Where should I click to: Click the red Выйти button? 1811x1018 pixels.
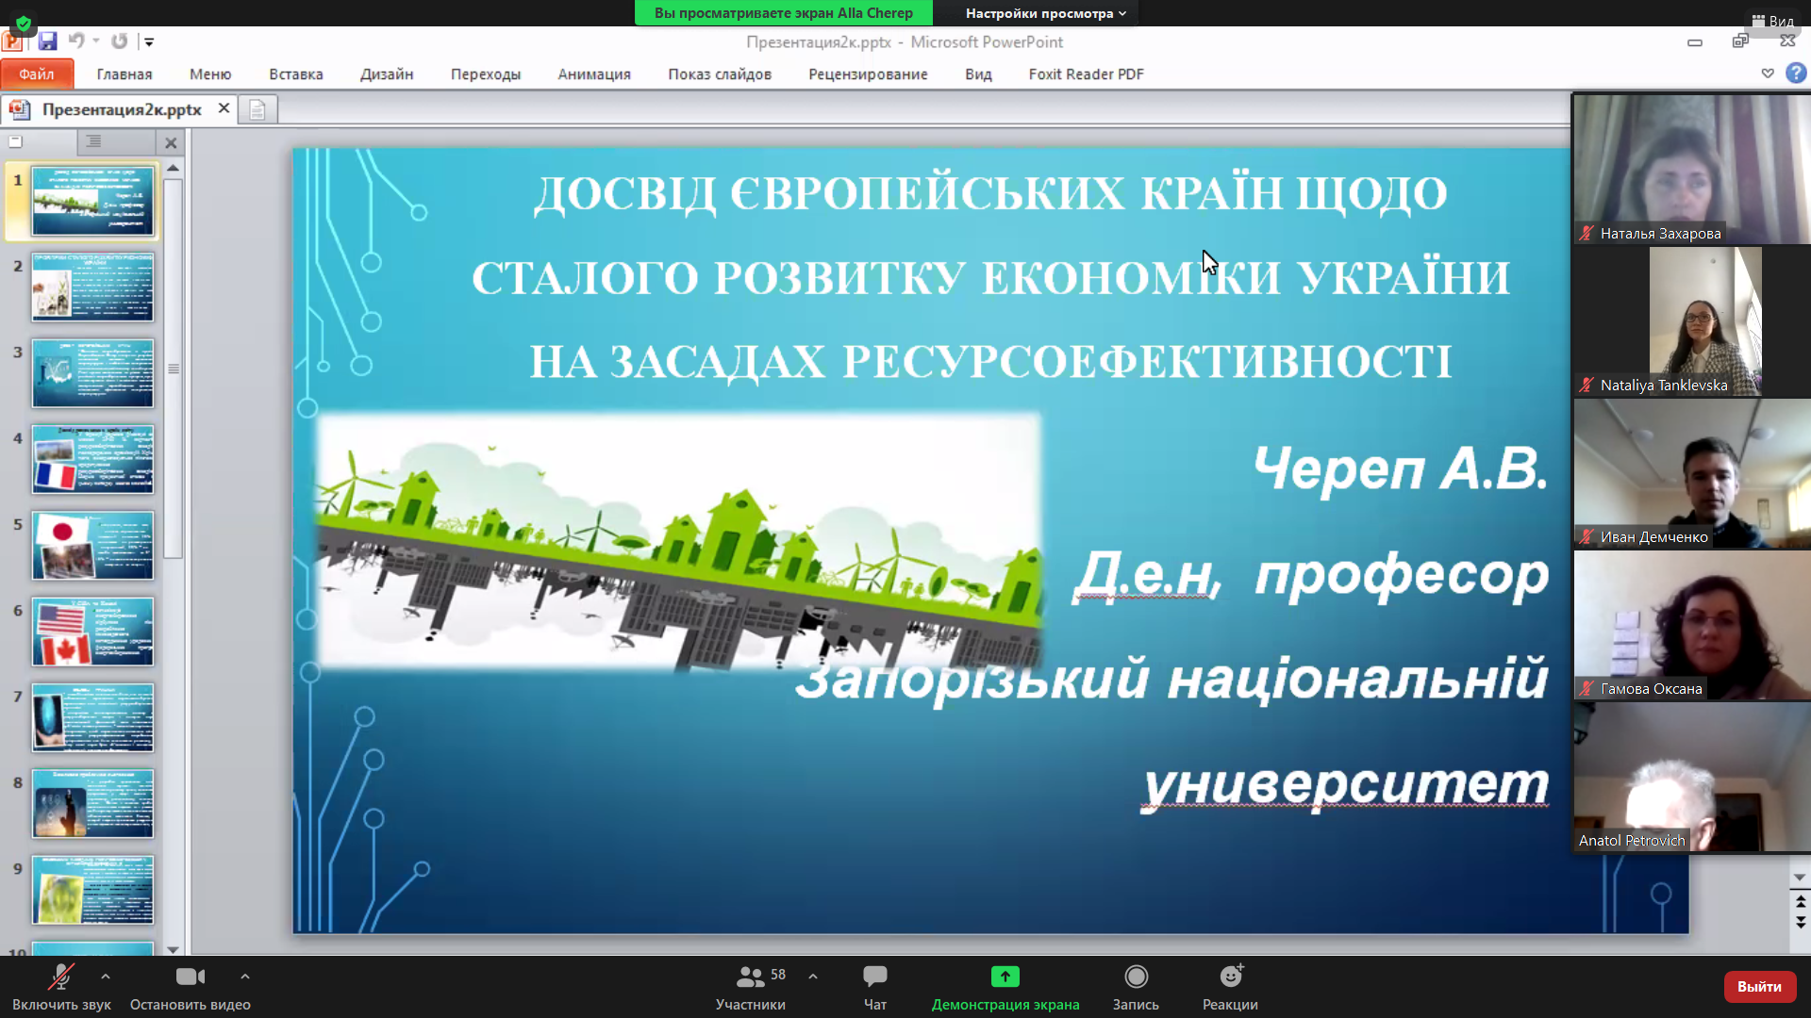[1758, 987]
